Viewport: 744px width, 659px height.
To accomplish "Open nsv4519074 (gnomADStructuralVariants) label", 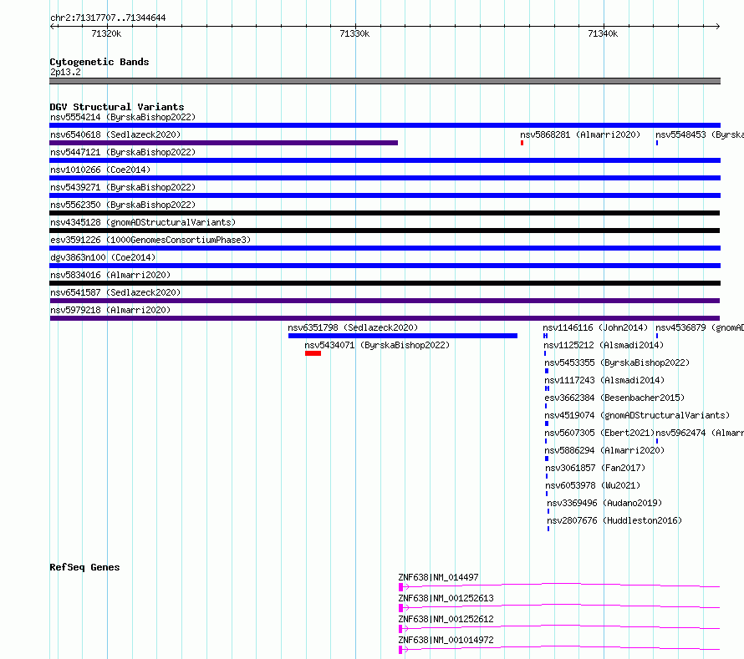I will click(637, 415).
